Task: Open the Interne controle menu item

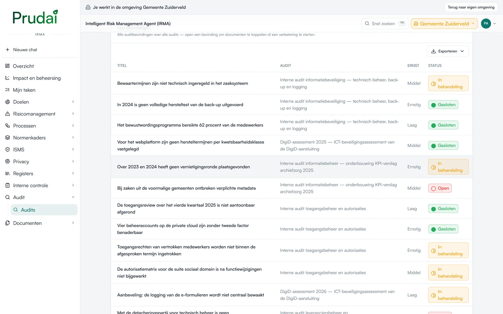Action: [40, 185]
